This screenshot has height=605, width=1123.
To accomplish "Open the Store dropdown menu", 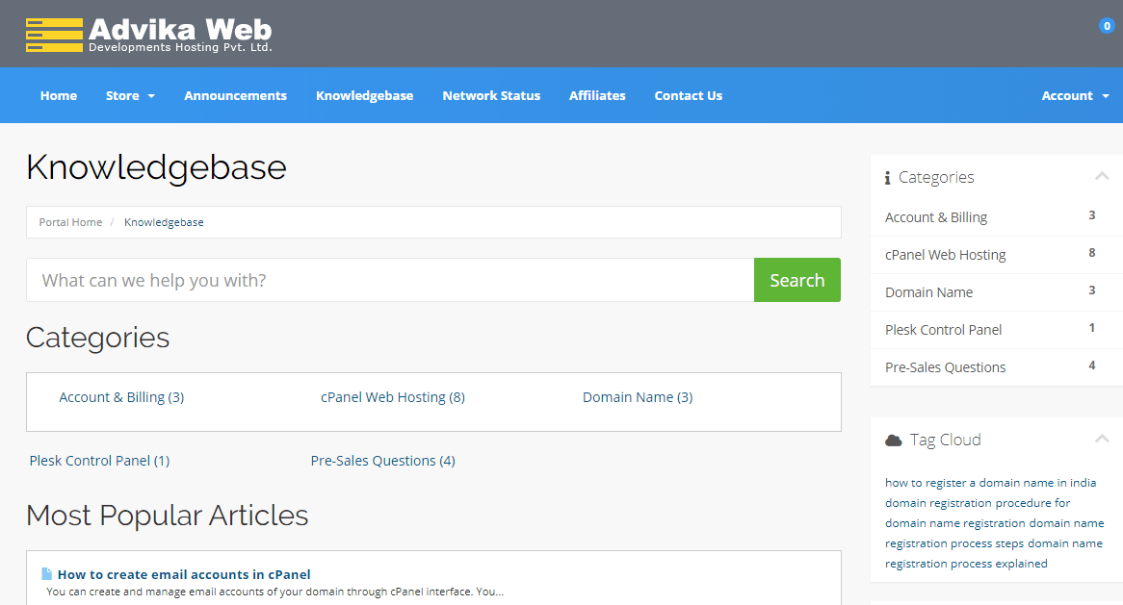I will [x=130, y=96].
